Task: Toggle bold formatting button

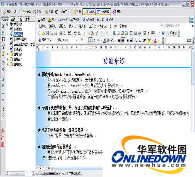Action: tap(90, 40)
